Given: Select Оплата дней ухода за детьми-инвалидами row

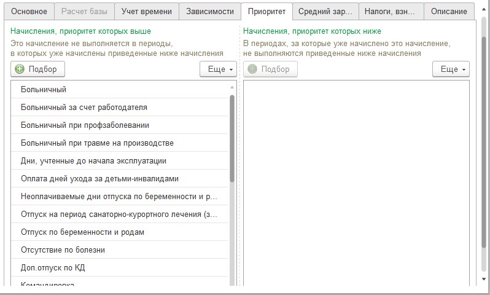Looking at the screenshot, I should coord(120,179).
